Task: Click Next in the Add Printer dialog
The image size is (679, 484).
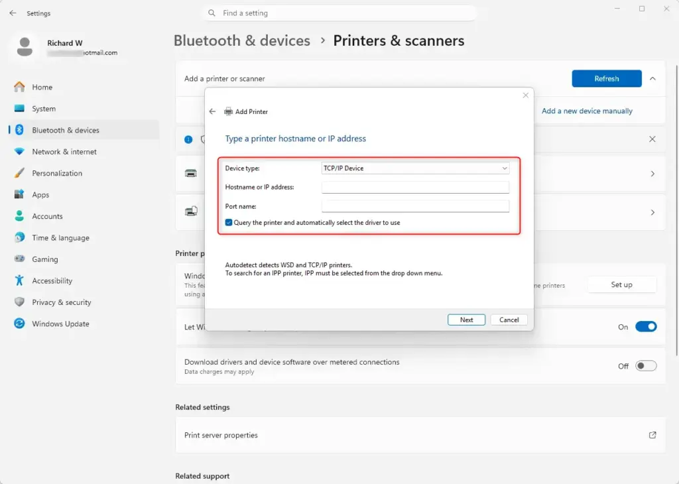Action: click(466, 320)
